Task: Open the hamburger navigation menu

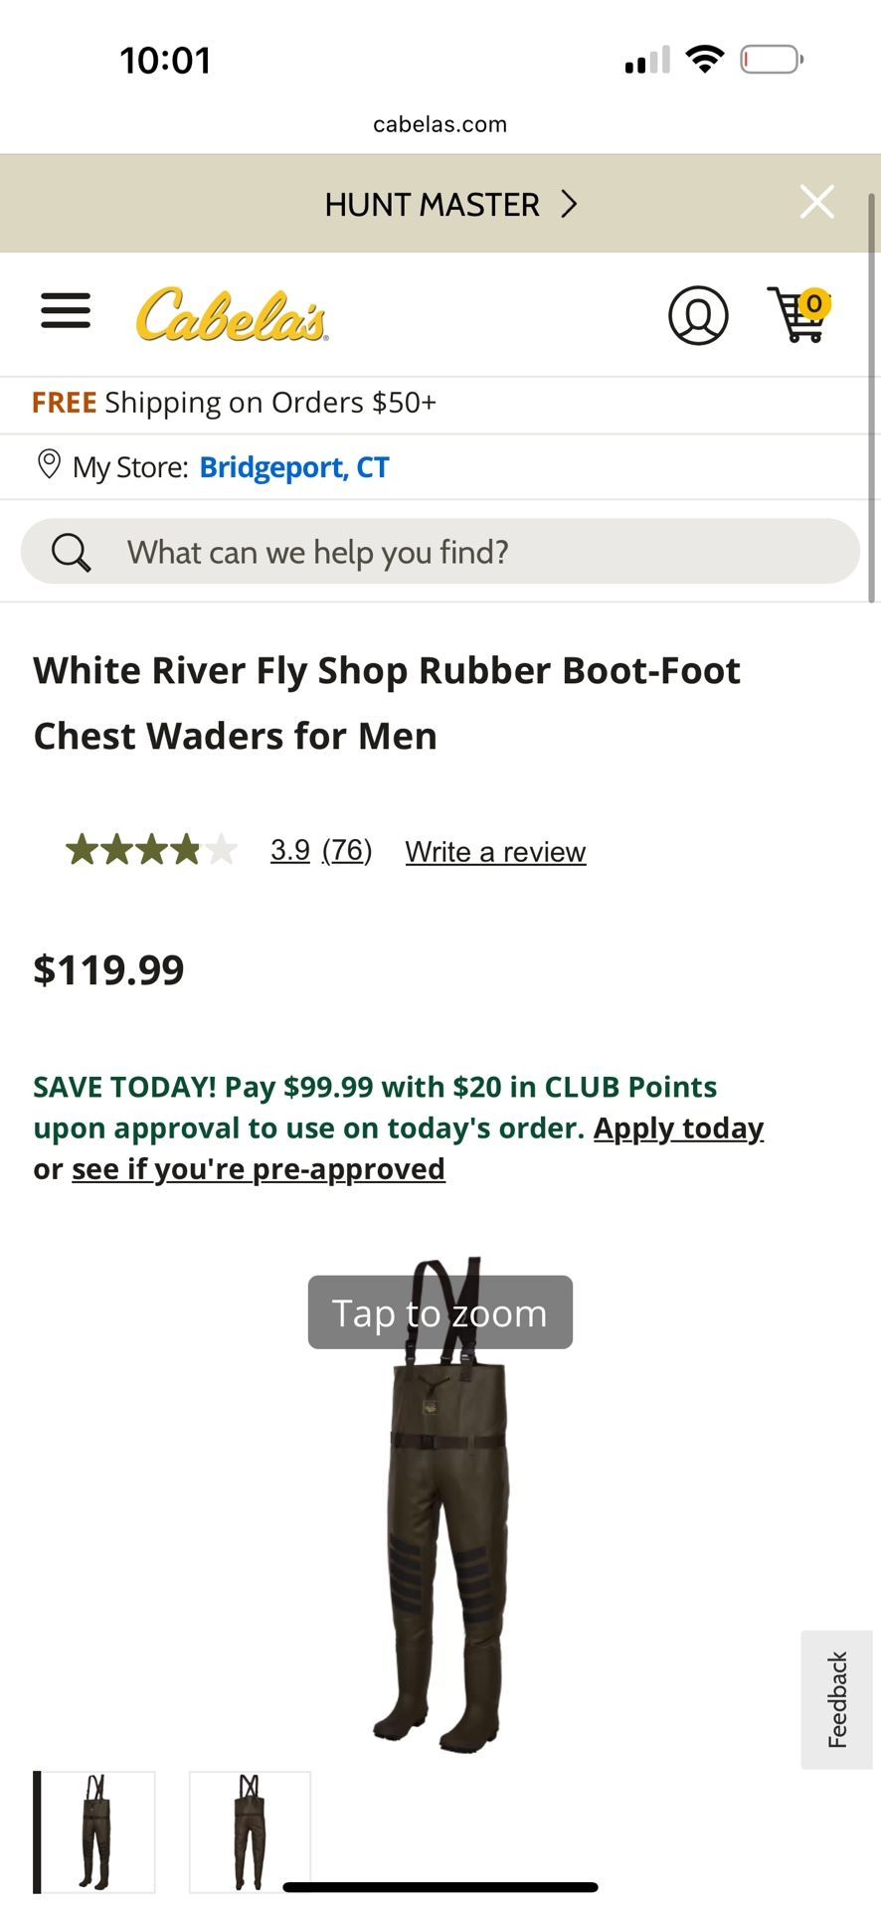Action: click(66, 312)
